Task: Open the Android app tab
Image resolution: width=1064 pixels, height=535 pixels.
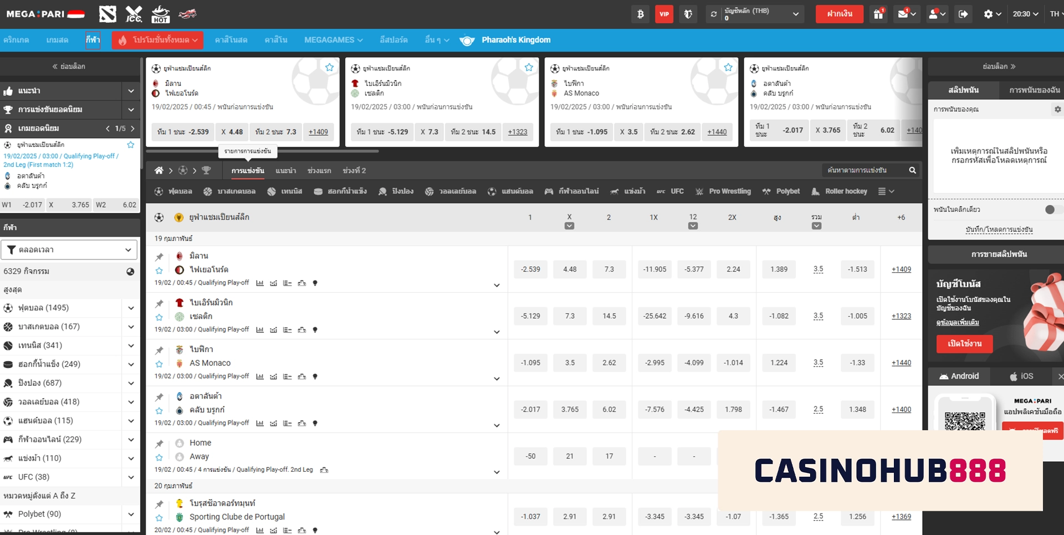Action: (959, 376)
